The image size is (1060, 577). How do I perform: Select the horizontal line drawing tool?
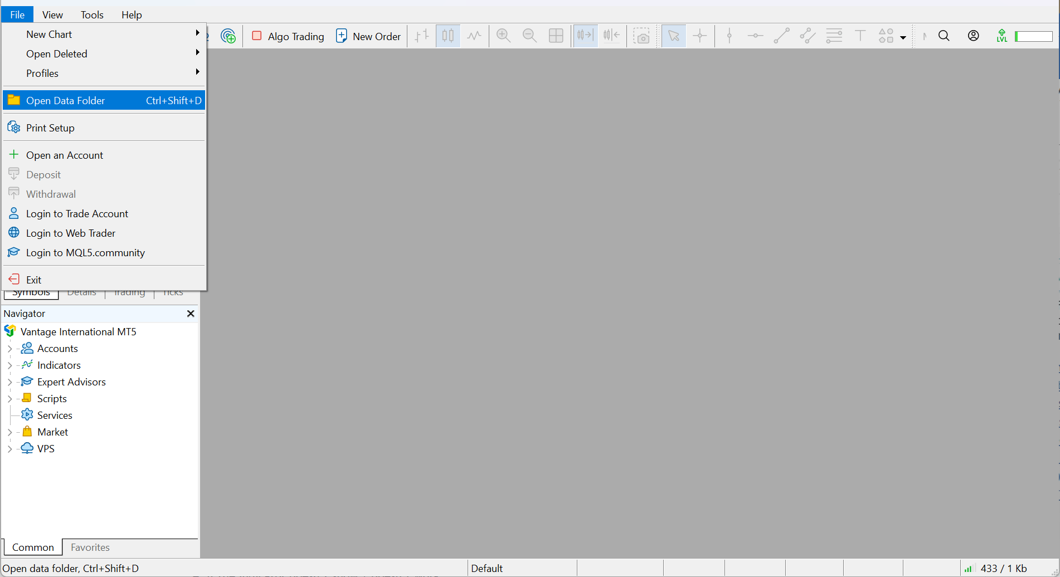(x=755, y=36)
